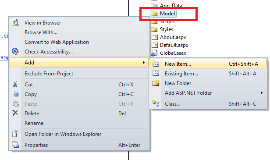The height and width of the screenshot is (160, 270).
Task: Click the Check Accessibility icon
Action: [15, 51]
